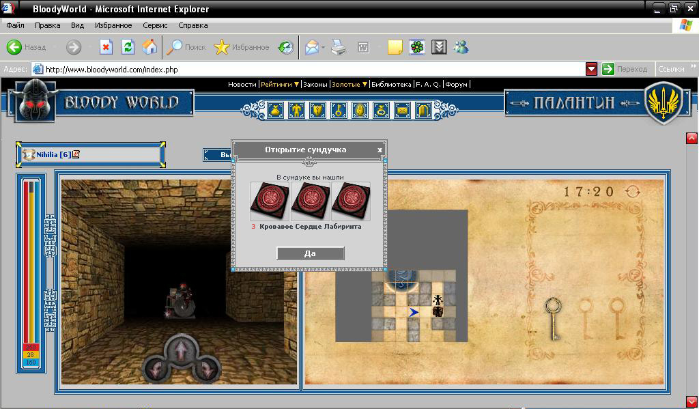Print the page using printer icon
Screen dimensions: 699x409
click(x=339, y=47)
